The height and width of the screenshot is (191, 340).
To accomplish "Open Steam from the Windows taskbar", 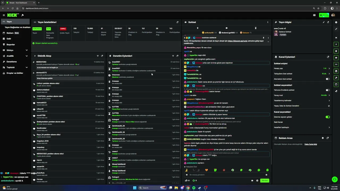I will coord(199,188).
